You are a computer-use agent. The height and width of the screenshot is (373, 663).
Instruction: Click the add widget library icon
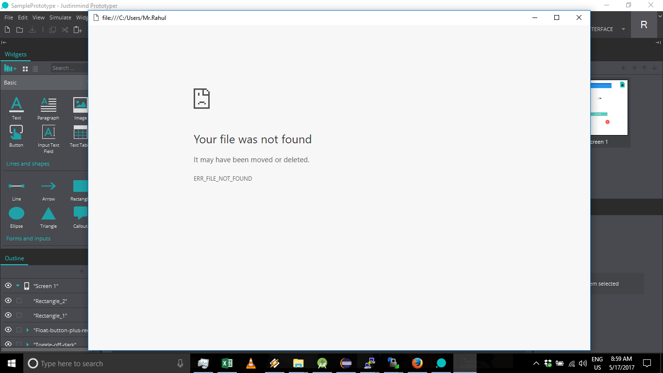coord(10,68)
